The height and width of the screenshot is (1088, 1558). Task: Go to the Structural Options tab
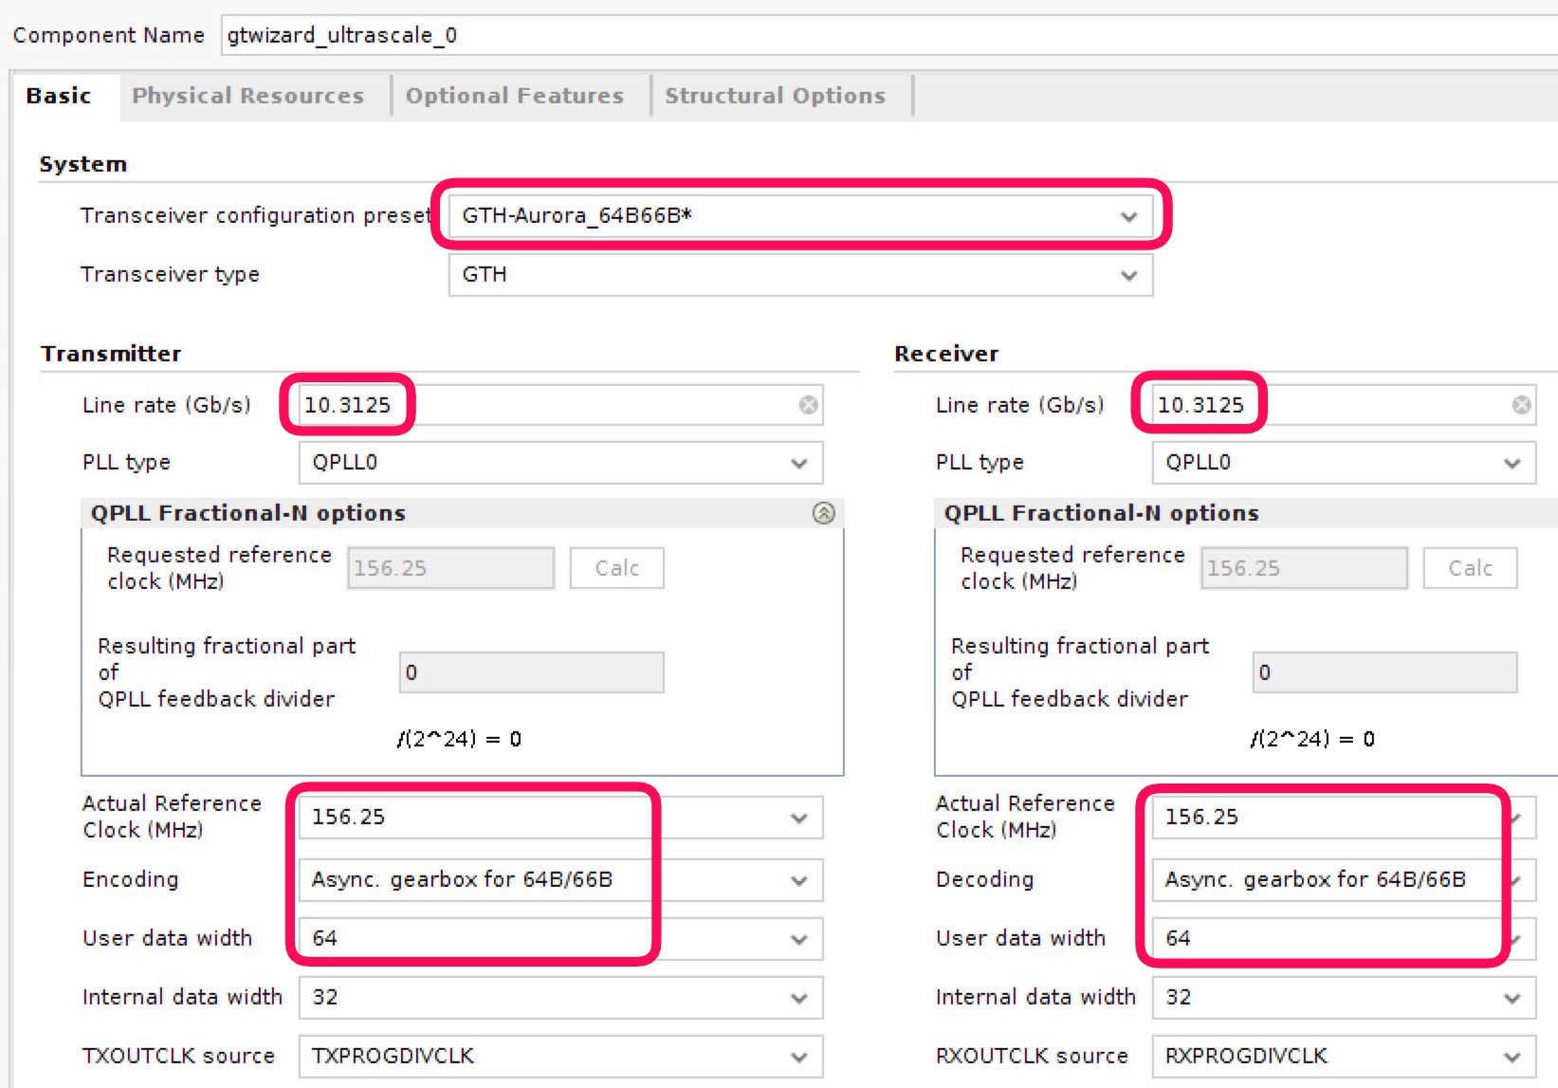tap(775, 96)
